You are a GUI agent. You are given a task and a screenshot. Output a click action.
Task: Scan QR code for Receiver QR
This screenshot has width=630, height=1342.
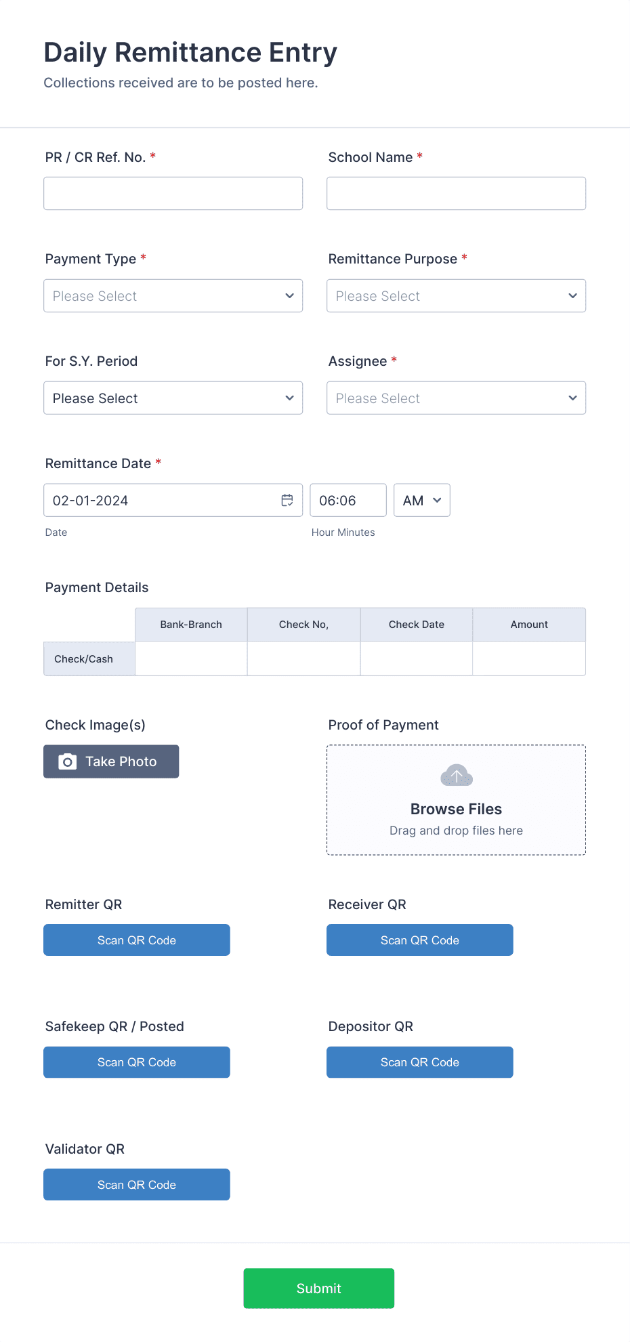[x=420, y=940]
